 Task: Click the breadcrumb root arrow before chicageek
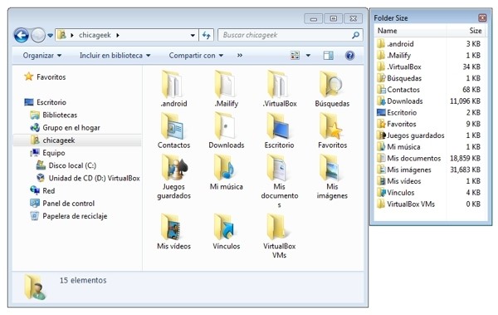(x=72, y=35)
